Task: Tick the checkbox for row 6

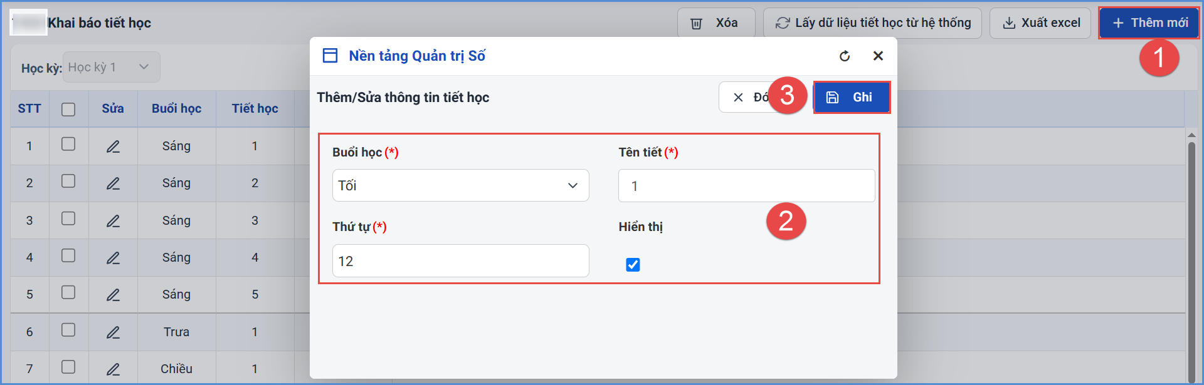Action: pyautogui.click(x=68, y=330)
